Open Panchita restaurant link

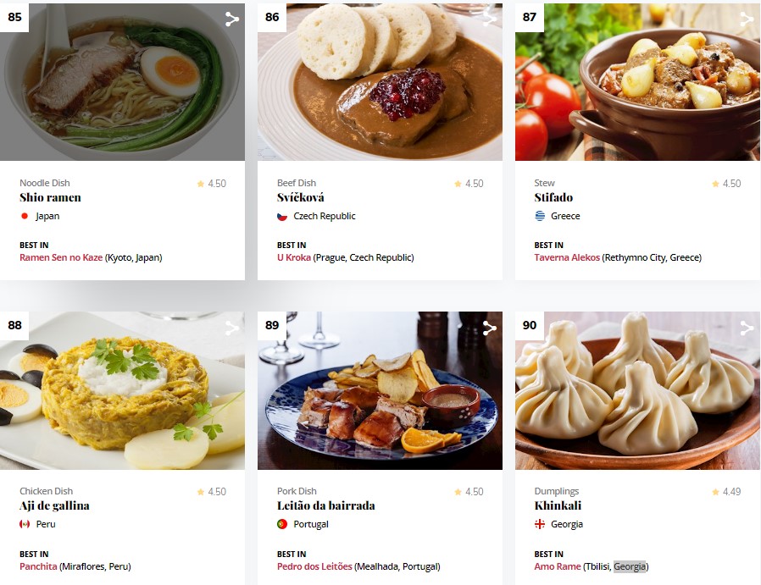coord(38,566)
